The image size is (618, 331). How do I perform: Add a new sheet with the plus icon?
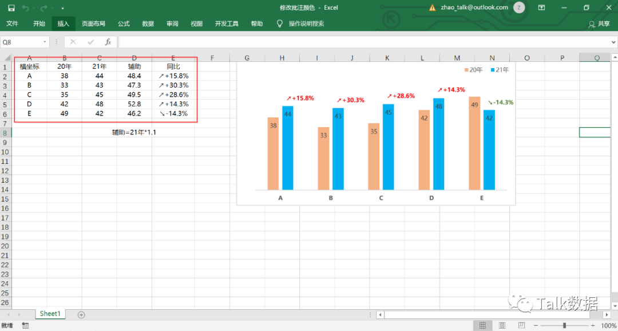tap(81, 314)
